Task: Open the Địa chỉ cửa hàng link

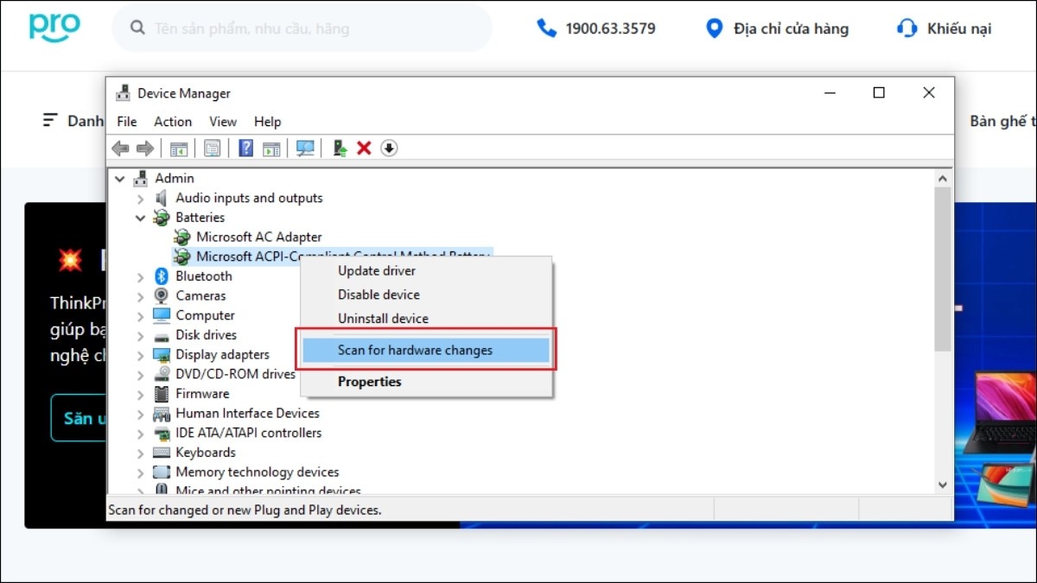Action: pos(777,29)
